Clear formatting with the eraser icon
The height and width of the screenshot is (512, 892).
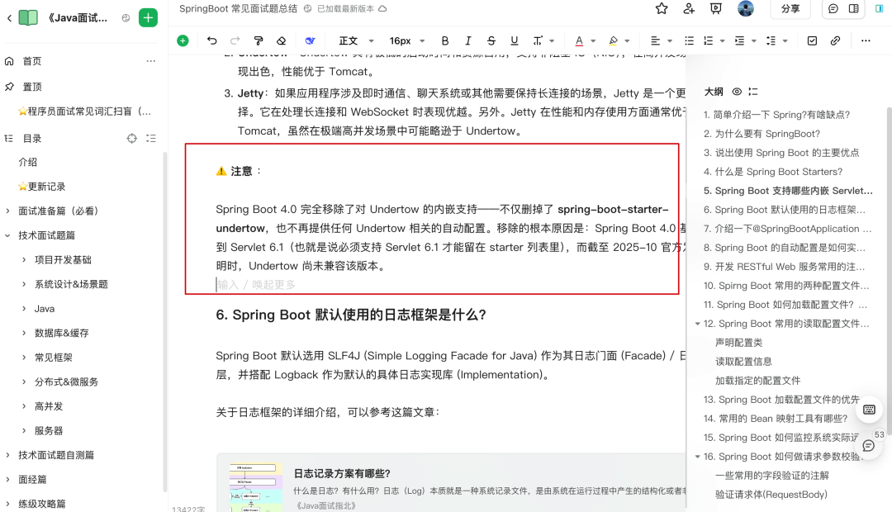pos(280,40)
